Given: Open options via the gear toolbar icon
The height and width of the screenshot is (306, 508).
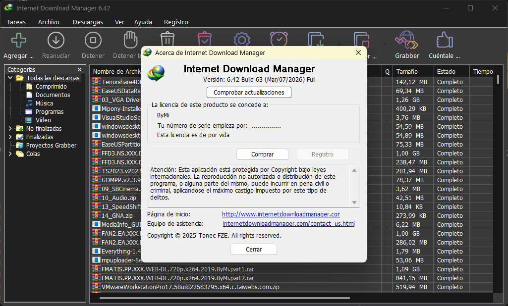Looking at the screenshot, I should (242, 39).
